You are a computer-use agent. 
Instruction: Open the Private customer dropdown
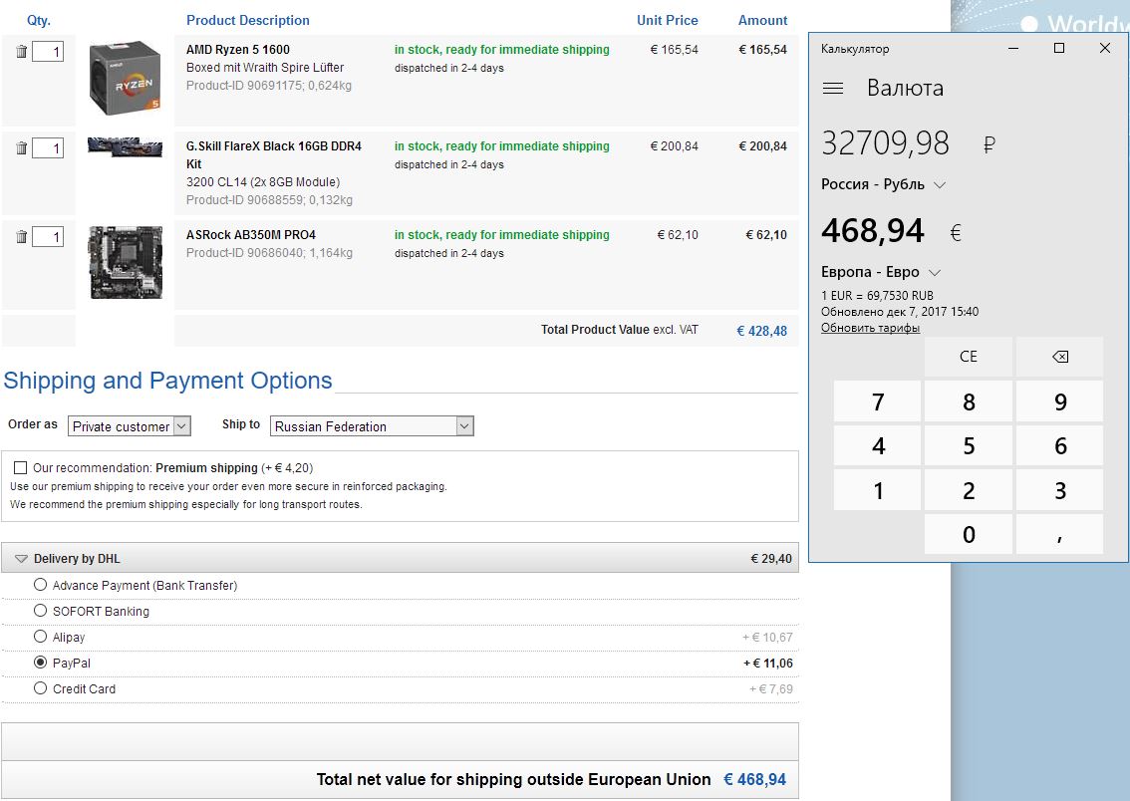pyautogui.click(x=130, y=426)
